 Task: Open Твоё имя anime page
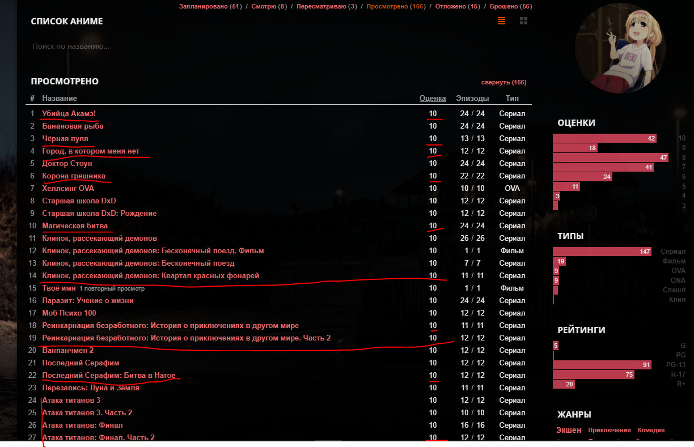[x=58, y=288]
